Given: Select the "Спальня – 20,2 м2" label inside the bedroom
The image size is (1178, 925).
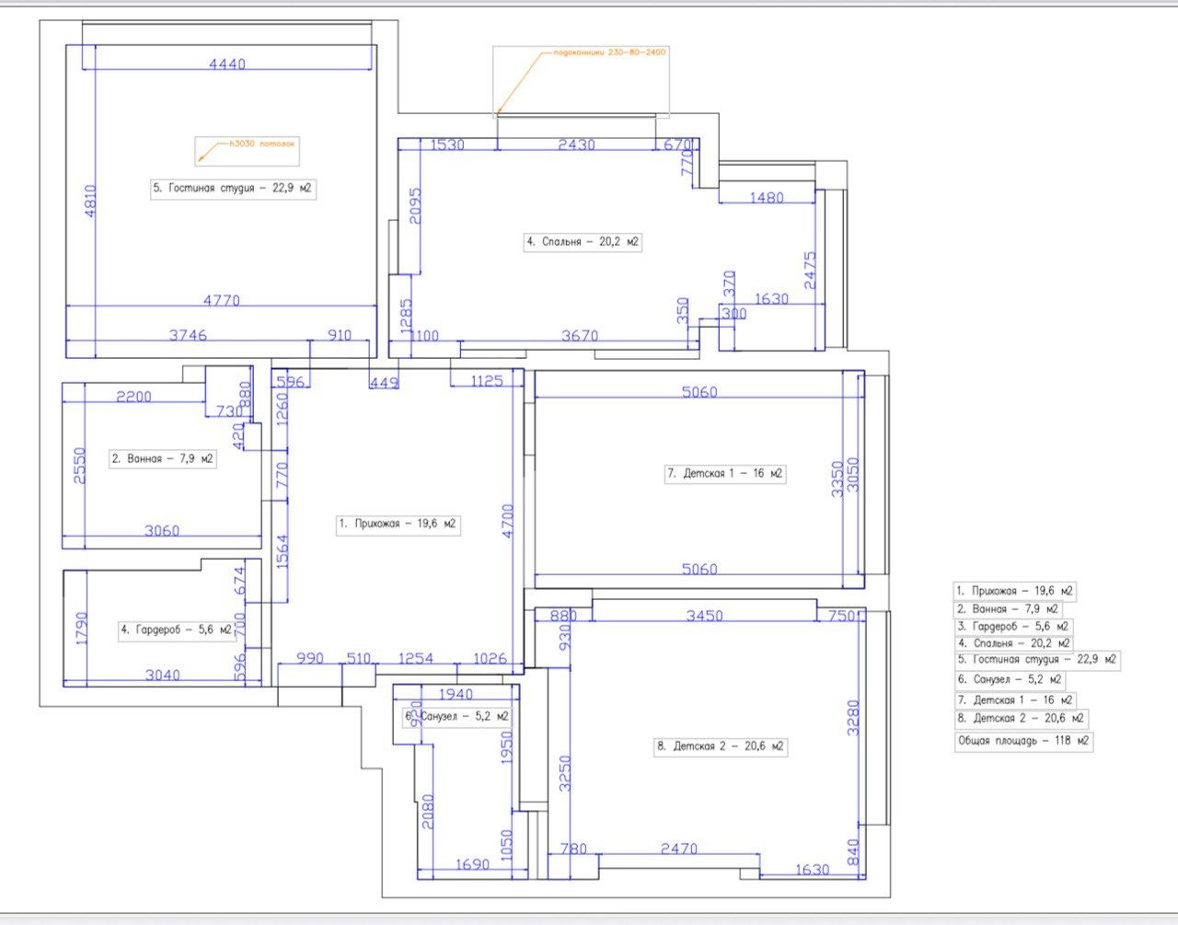Looking at the screenshot, I should click(x=582, y=242).
